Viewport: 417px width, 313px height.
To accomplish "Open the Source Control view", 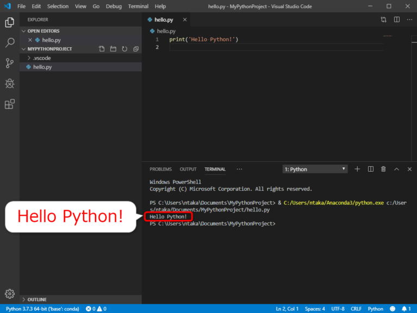I will click(x=10, y=63).
